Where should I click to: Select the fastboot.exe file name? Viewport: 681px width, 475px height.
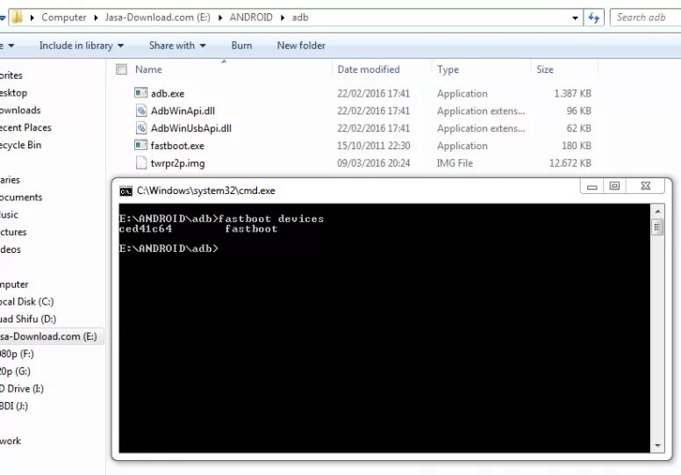pyautogui.click(x=177, y=146)
